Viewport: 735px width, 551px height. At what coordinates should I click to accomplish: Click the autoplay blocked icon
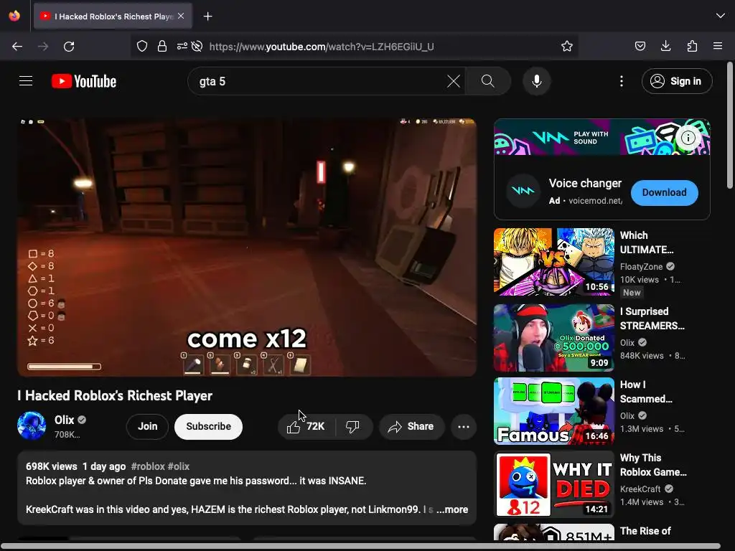click(x=197, y=46)
